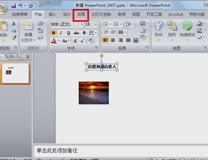Screen dimensions: 208x160
Task: Open the 插入 ribbon tab
Action: [52, 14]
